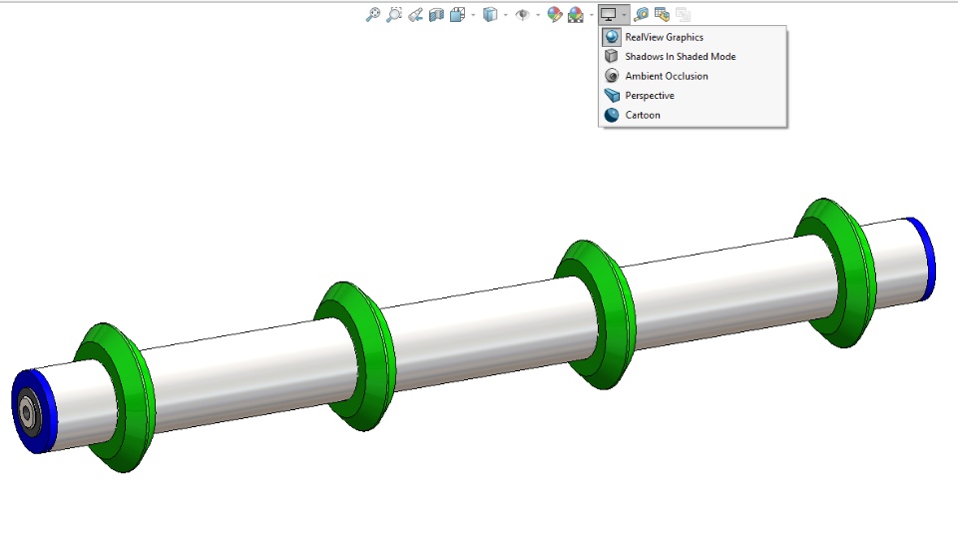The width and height of the screenshot is (958, 539).
Task: Click the Apply Scene icon
Action: tap(576, 15)
